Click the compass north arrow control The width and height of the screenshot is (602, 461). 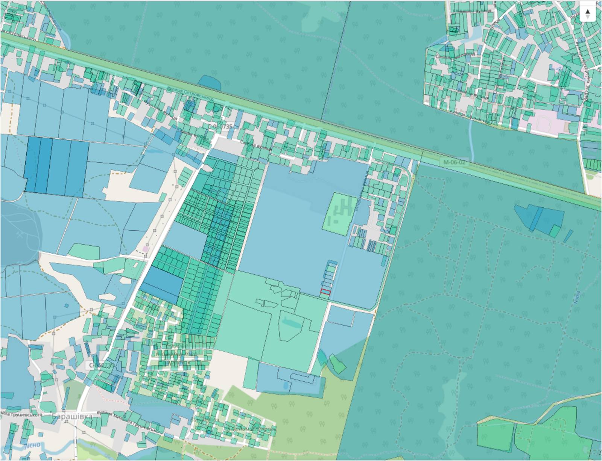[x=587, y=14]
